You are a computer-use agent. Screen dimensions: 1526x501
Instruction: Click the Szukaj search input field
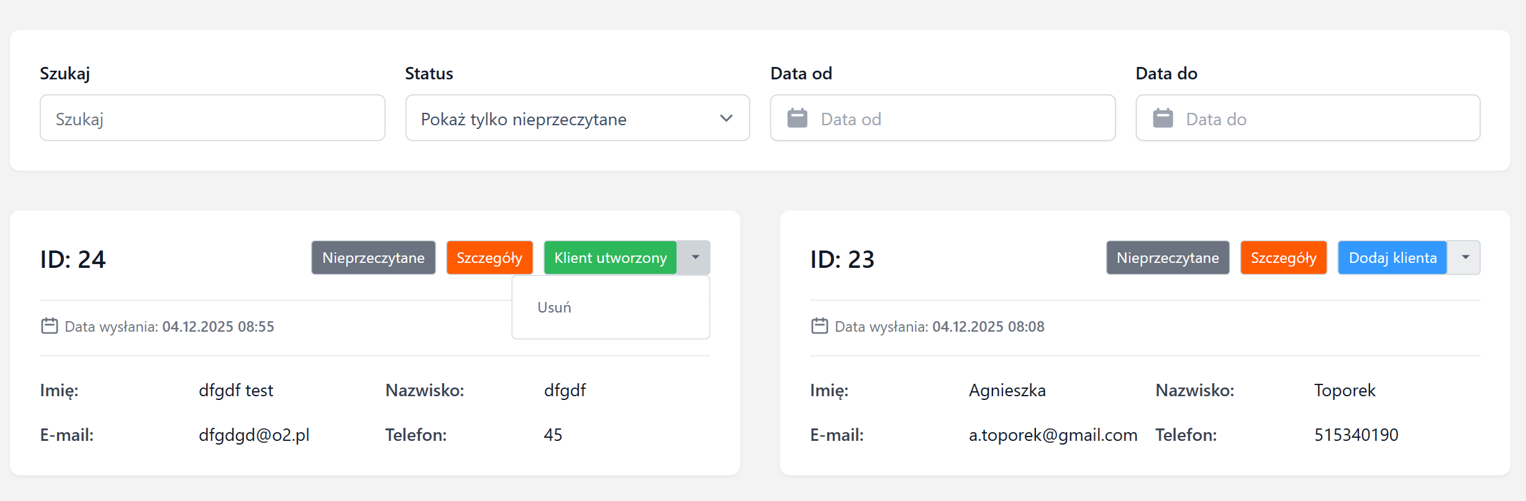pyautogui.click(x=212, y=118)
